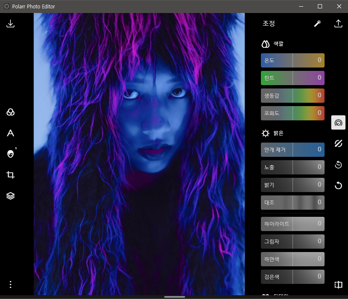
Task: Open the import photo download icon
Action: (10, 23)
